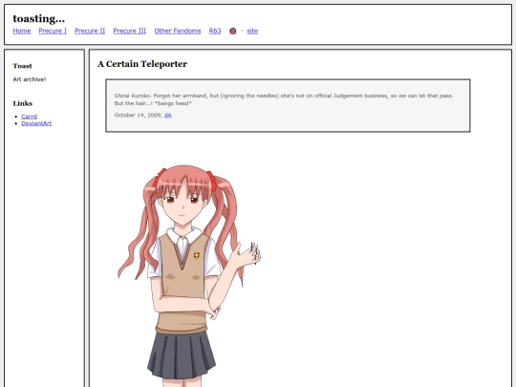Open the Carrd link in sidebar
The height and width of the screenshot is (387, 516).
click(x=30, y=117)
